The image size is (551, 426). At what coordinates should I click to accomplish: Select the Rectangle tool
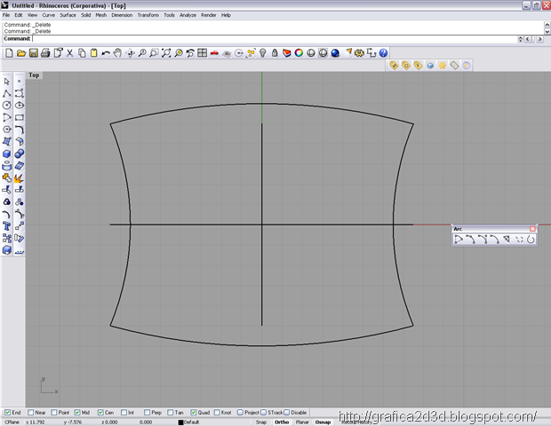click(x=20, y=117)
